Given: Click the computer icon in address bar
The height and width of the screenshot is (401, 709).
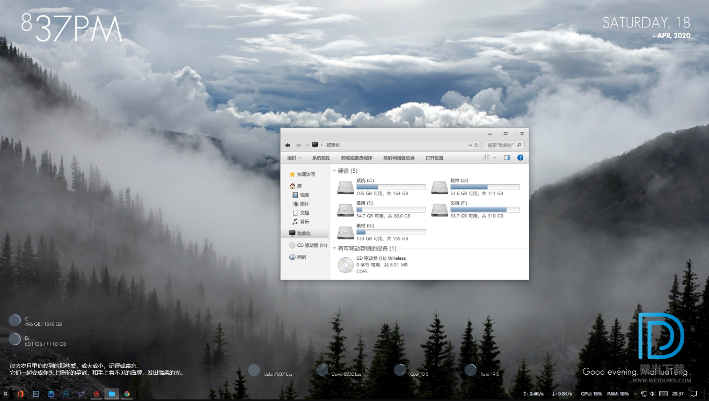Looking at the screenshot, I should (315, 145).
